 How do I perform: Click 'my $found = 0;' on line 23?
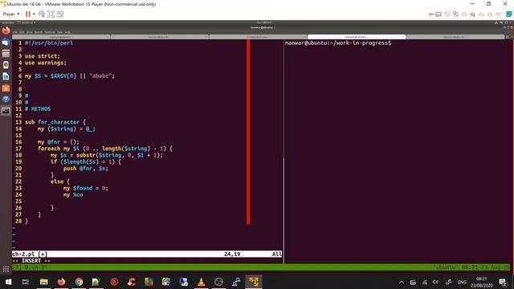[x=86, y=188]
